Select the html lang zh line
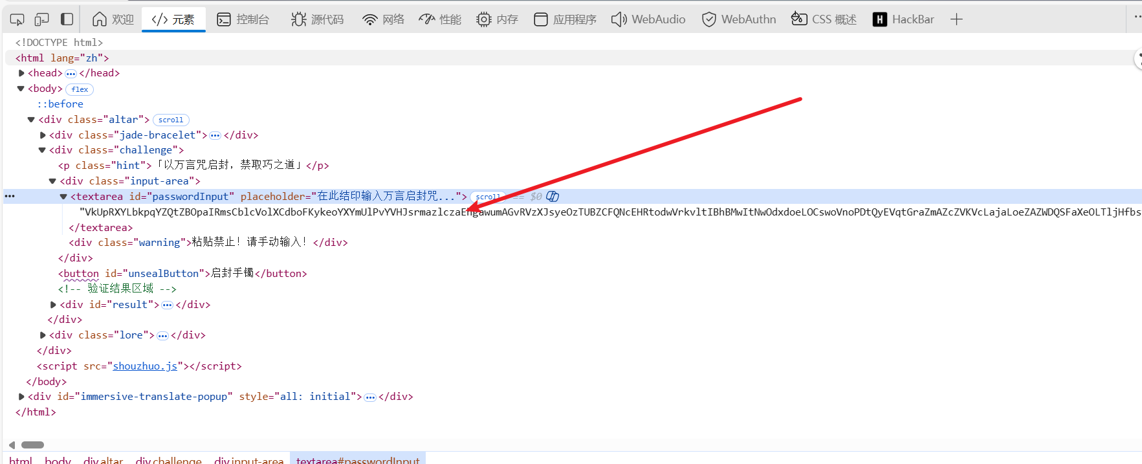 pyautogui.click(x=62, y=58)
